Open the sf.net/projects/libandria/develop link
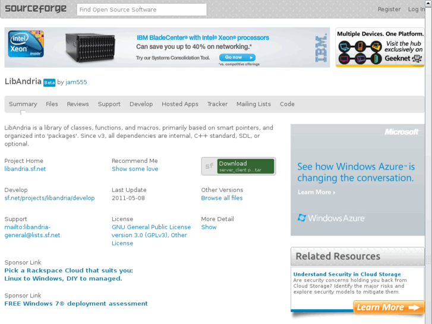432x324 pixels. (x=49, y=198)
